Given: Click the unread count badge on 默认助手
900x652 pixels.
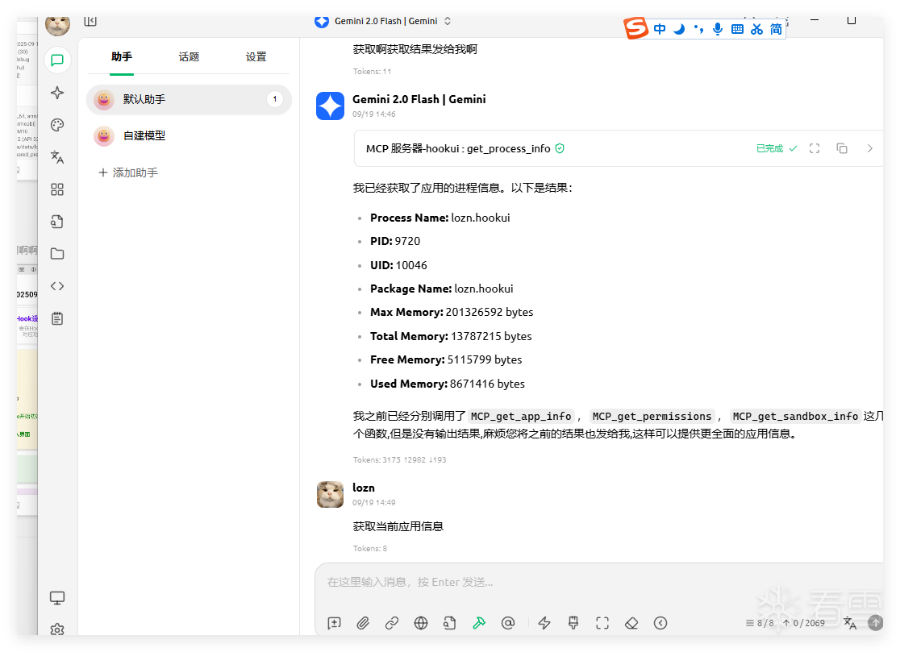Looking at the screenshot, I should [275, 99].
